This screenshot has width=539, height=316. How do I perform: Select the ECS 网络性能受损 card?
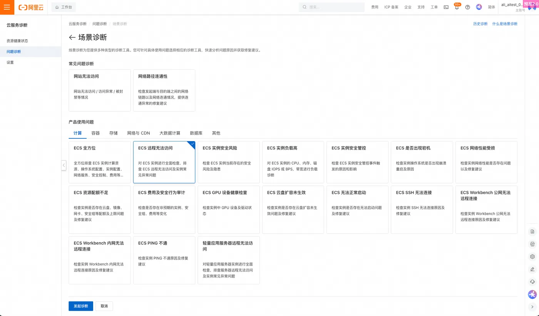point(487,162)
